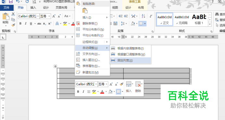This screenshot has height=120, width=225.
Task: Open the mini toolbar font name dropdown
Action: tap(96, 84)
